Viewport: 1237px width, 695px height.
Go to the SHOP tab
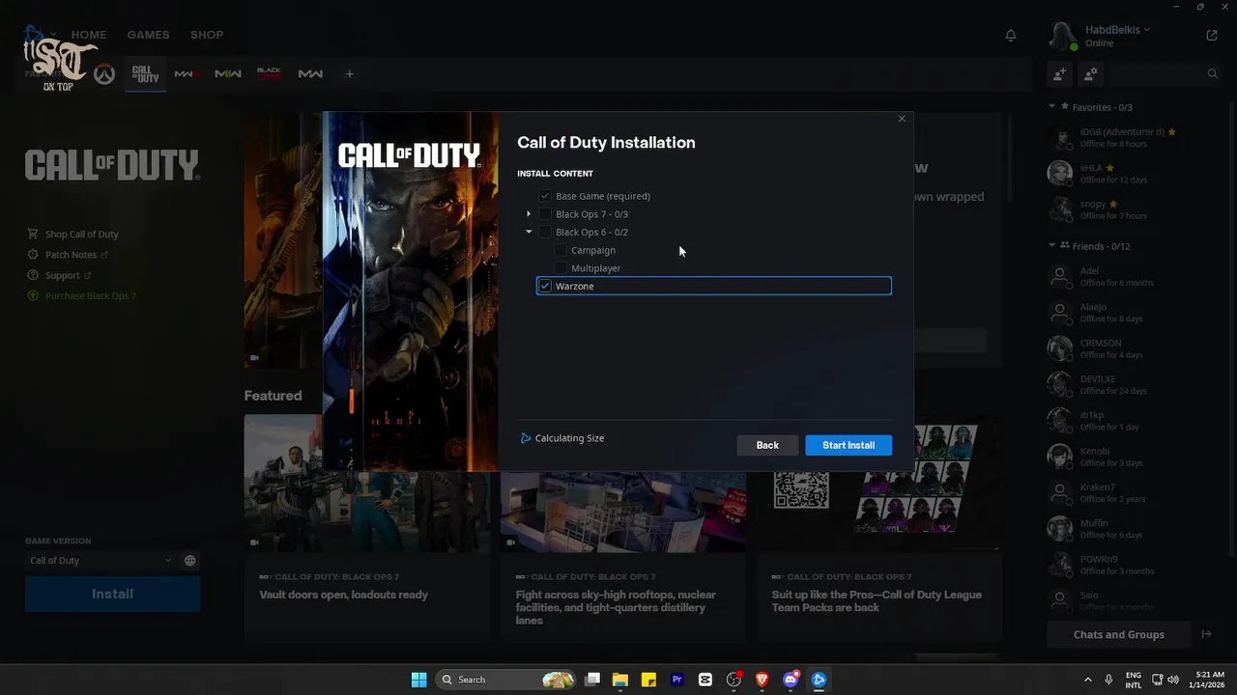pos(207,35)
